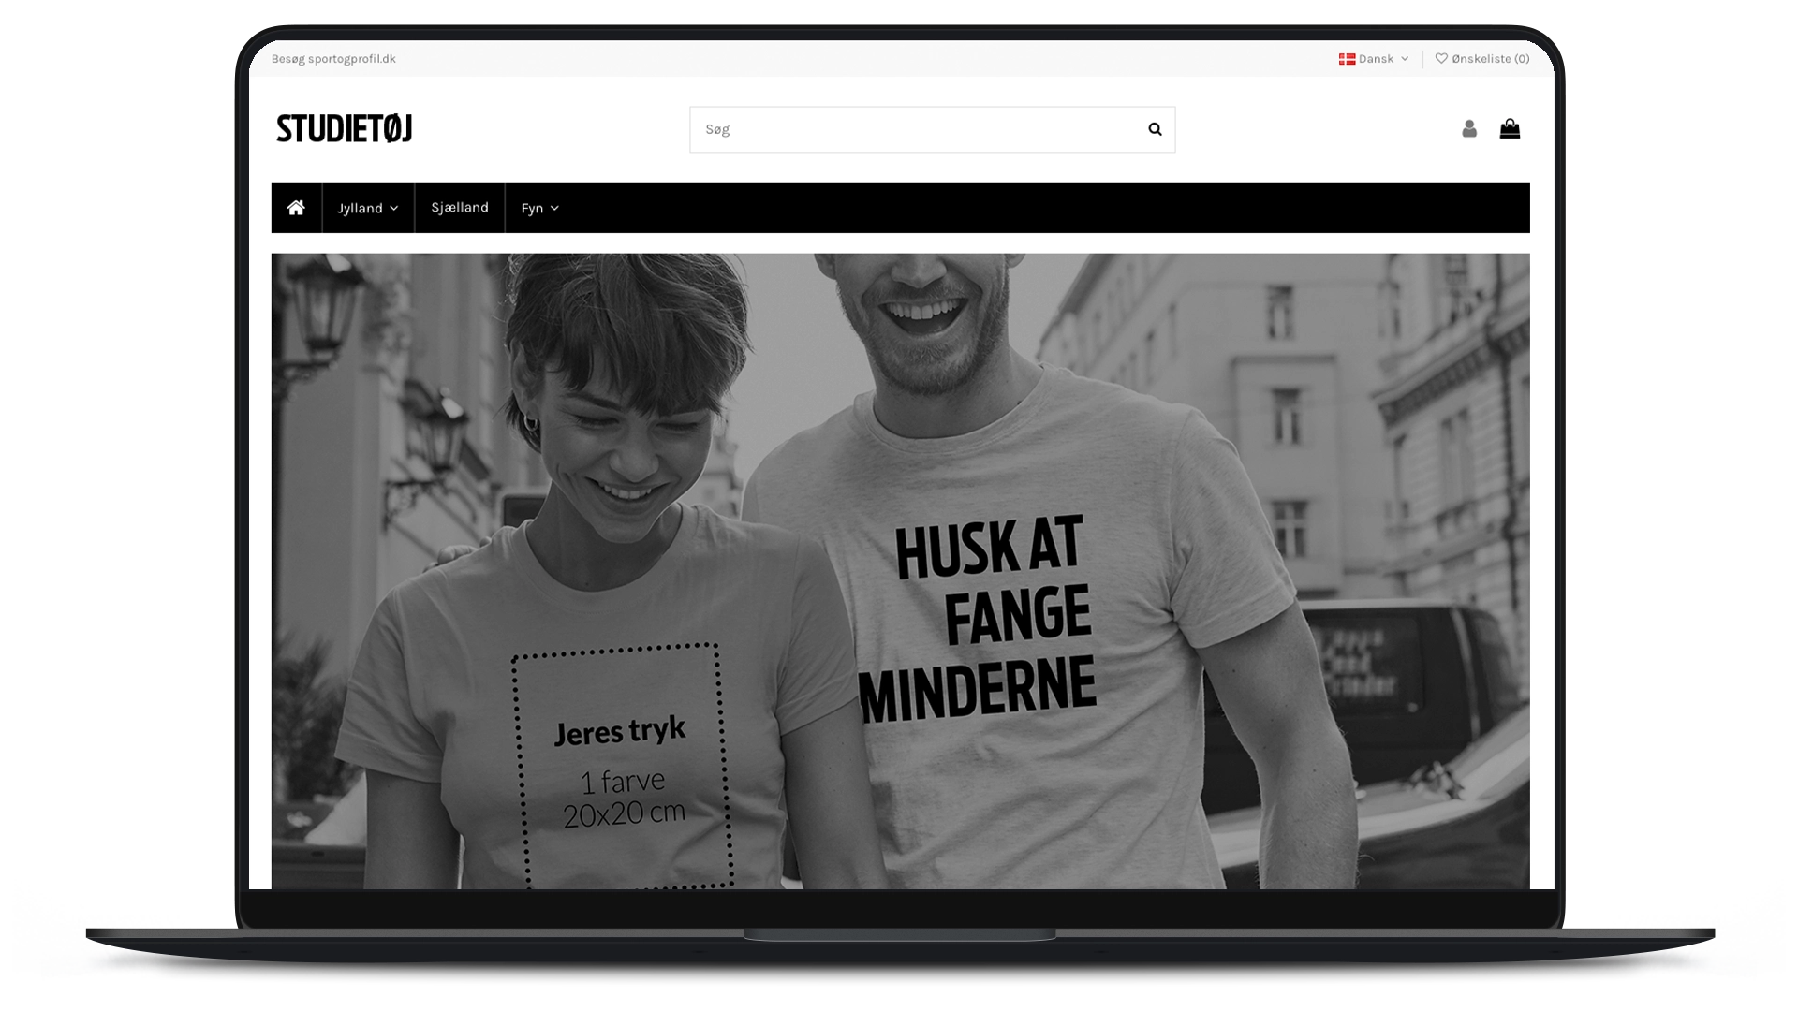Select the magnifier inside the search bar

click(x=1154, y=129)
